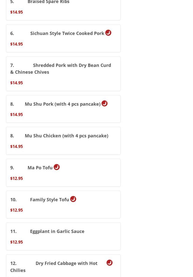This screenshot has width=193, height=277.
Task: Open Mu Shu Pork with pancake item
Action: tap(63, 109)
